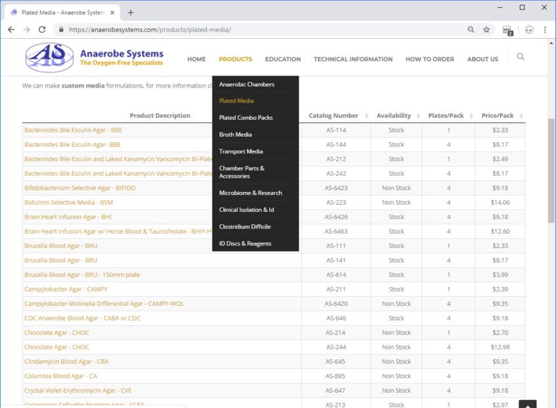The image size is (556, 408).
Task: Open a new browser tab
Action: pyautogui.click(x=130, y=13)
